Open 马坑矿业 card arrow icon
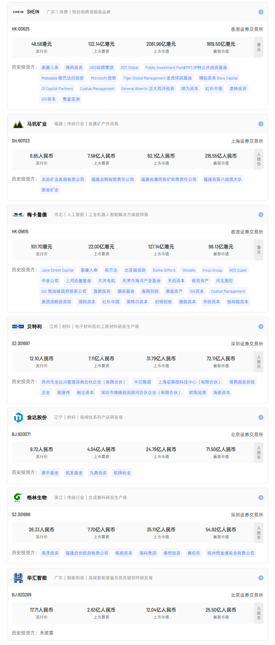The width and height of the screenshot is (275, 645). pos(261,124)
